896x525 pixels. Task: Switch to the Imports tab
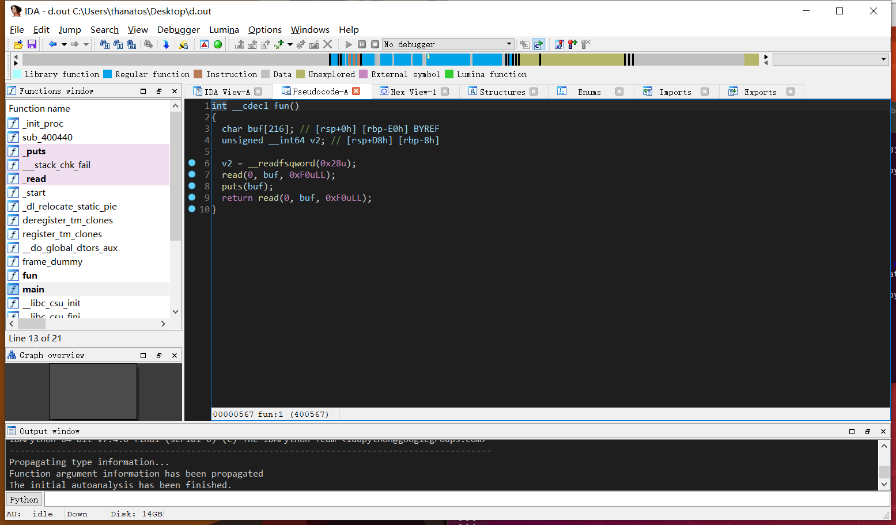675,92
